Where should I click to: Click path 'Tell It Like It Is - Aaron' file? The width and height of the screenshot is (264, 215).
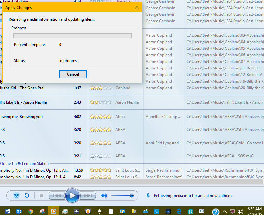[225, 102]
